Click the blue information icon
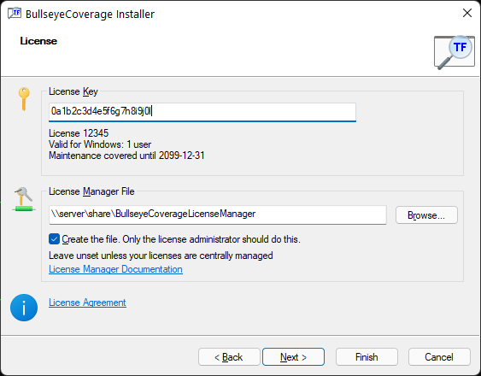The width and height of the screenshot is (481, 376). tap(24, 308)
